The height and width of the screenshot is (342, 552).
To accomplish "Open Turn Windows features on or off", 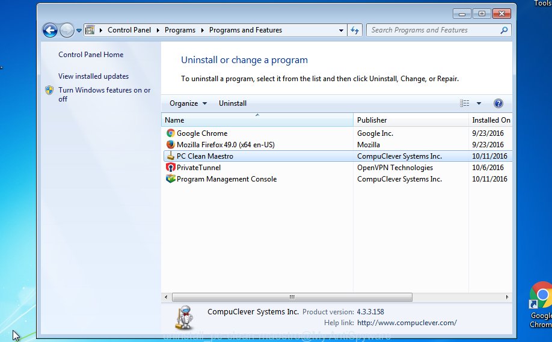I will coord(104,94).
